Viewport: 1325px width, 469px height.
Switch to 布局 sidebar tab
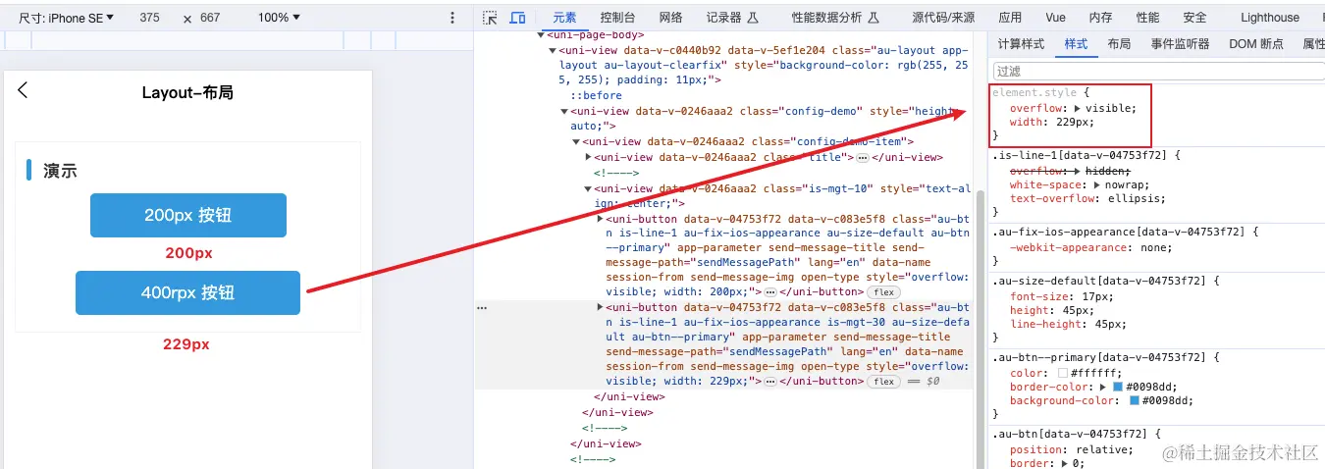tap(1119, 44)
